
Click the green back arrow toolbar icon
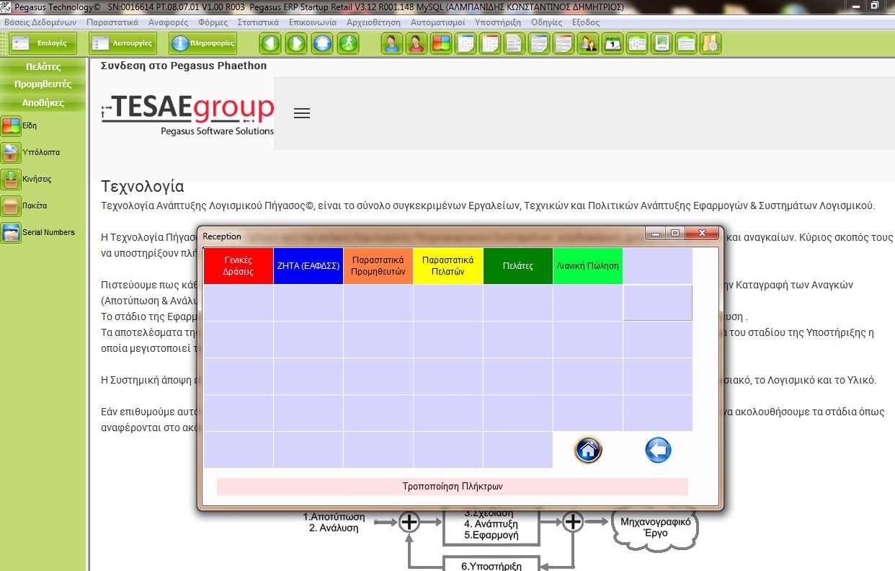pyautogui.click(x=270, y=43)
